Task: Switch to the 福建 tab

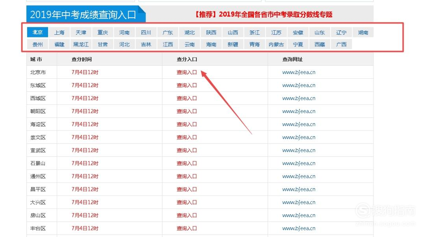Action: (x=59, y=44)
